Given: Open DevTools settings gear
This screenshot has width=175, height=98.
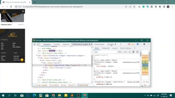Looking at the screenshot, I should coord(144,44).
